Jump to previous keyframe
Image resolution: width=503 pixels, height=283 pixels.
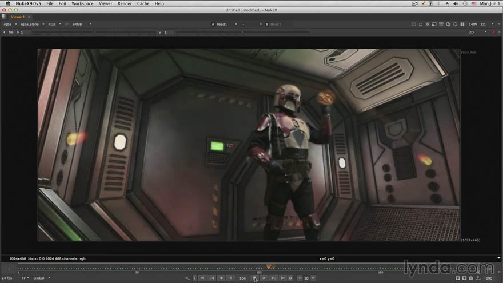click(211, 278)
